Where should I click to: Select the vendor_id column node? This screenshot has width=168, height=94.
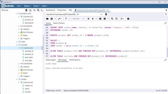[x=29, y=86]
